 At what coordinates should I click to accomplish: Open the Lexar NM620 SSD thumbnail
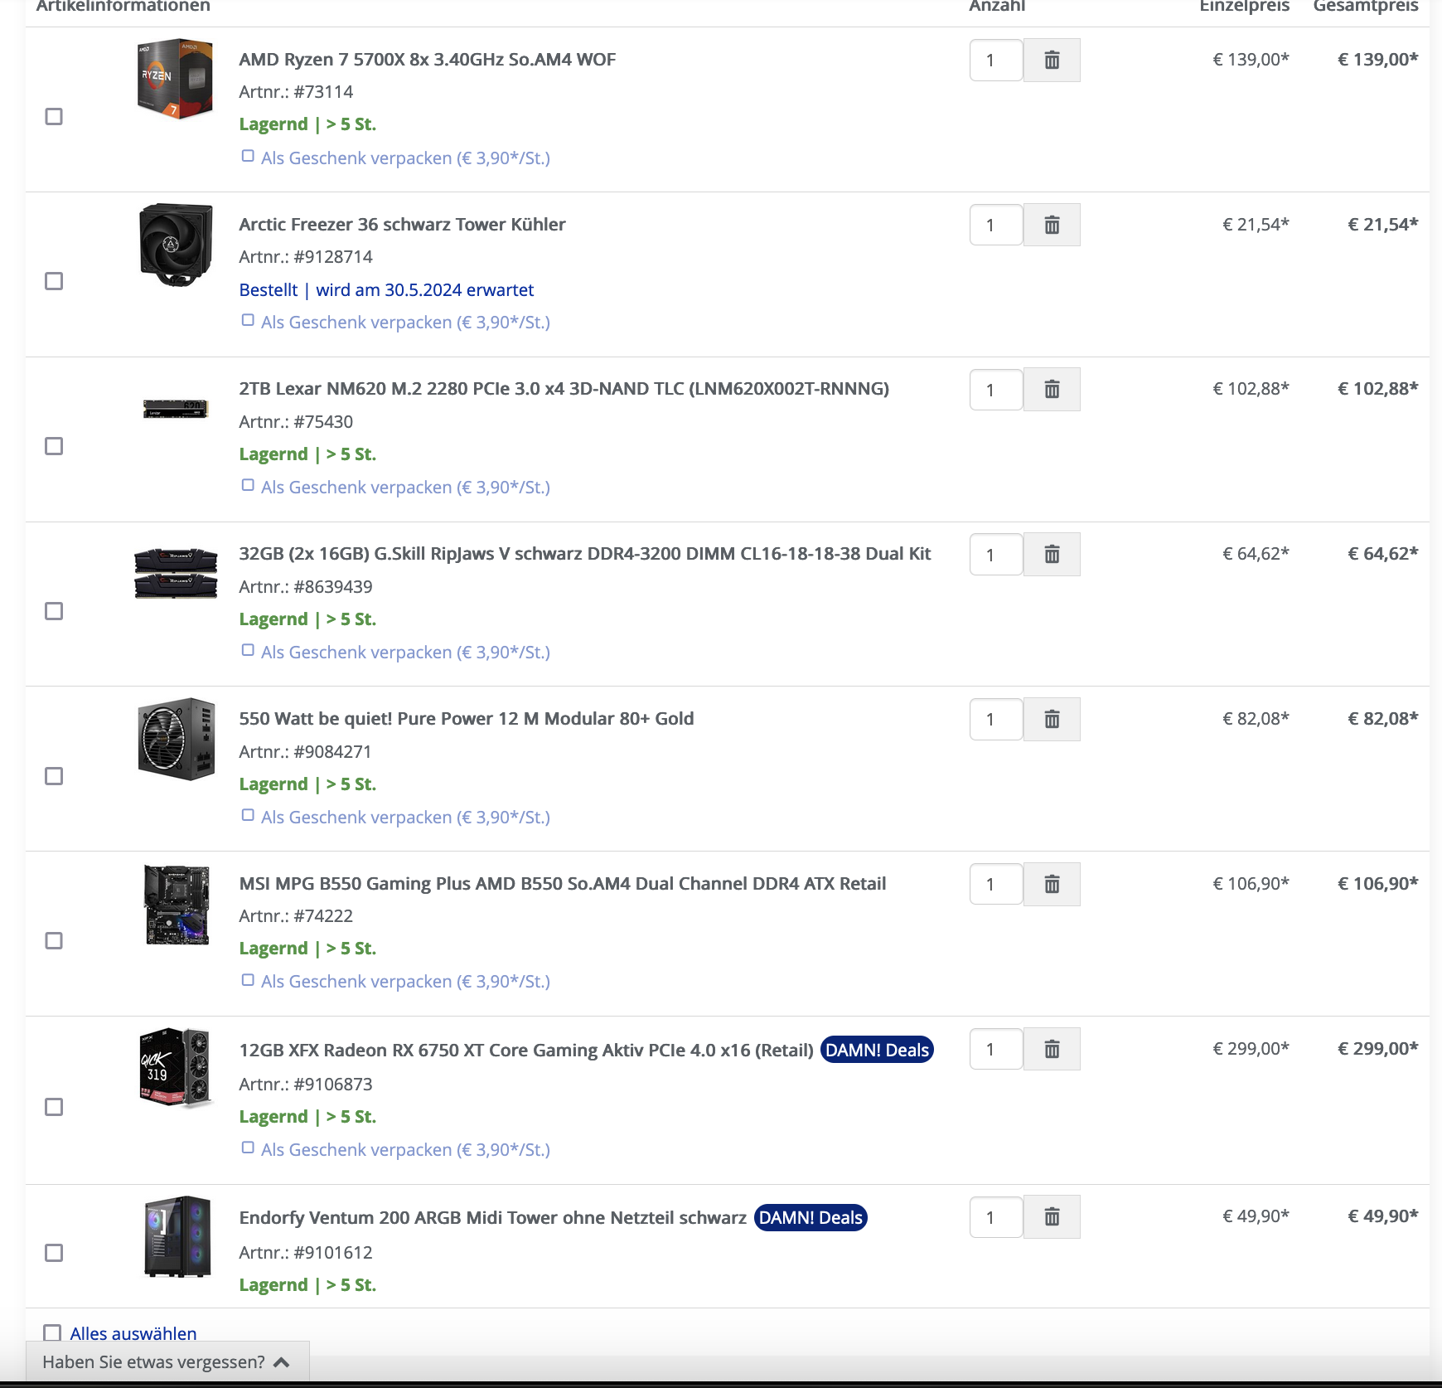[176, 408]
